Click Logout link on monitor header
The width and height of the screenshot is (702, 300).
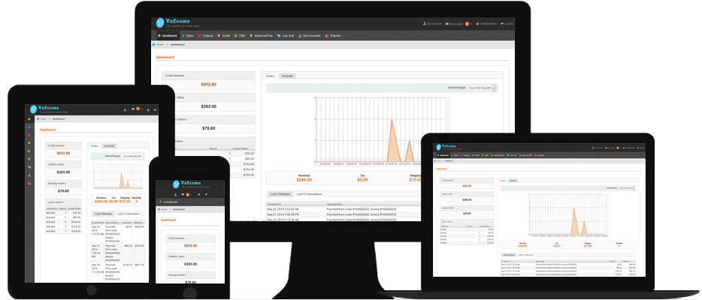coord(507,24)
